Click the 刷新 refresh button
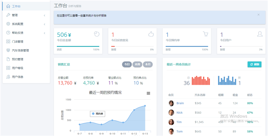Screen dimensions: 268x136 (x=254, y=64)
